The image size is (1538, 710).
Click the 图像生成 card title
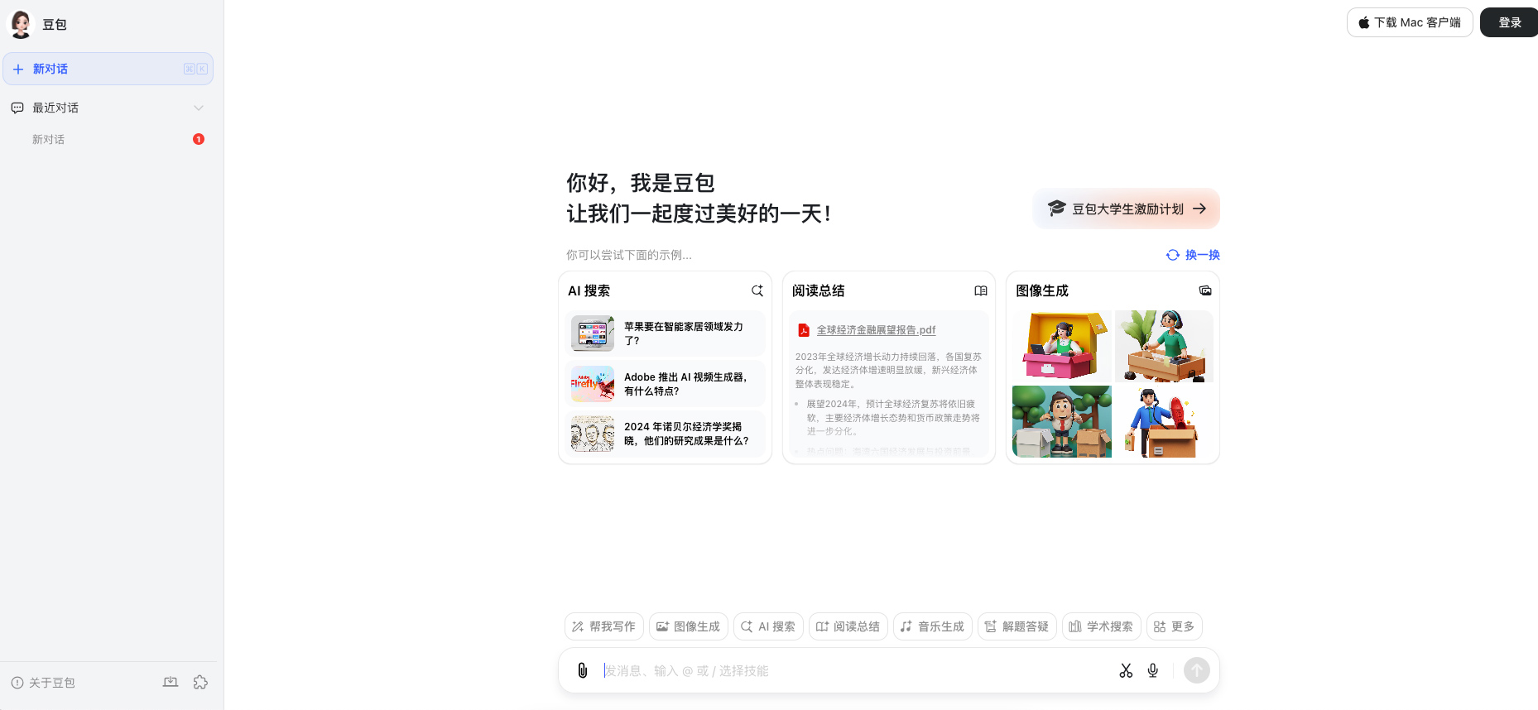pyautogui.click(x=1042, y=290)
